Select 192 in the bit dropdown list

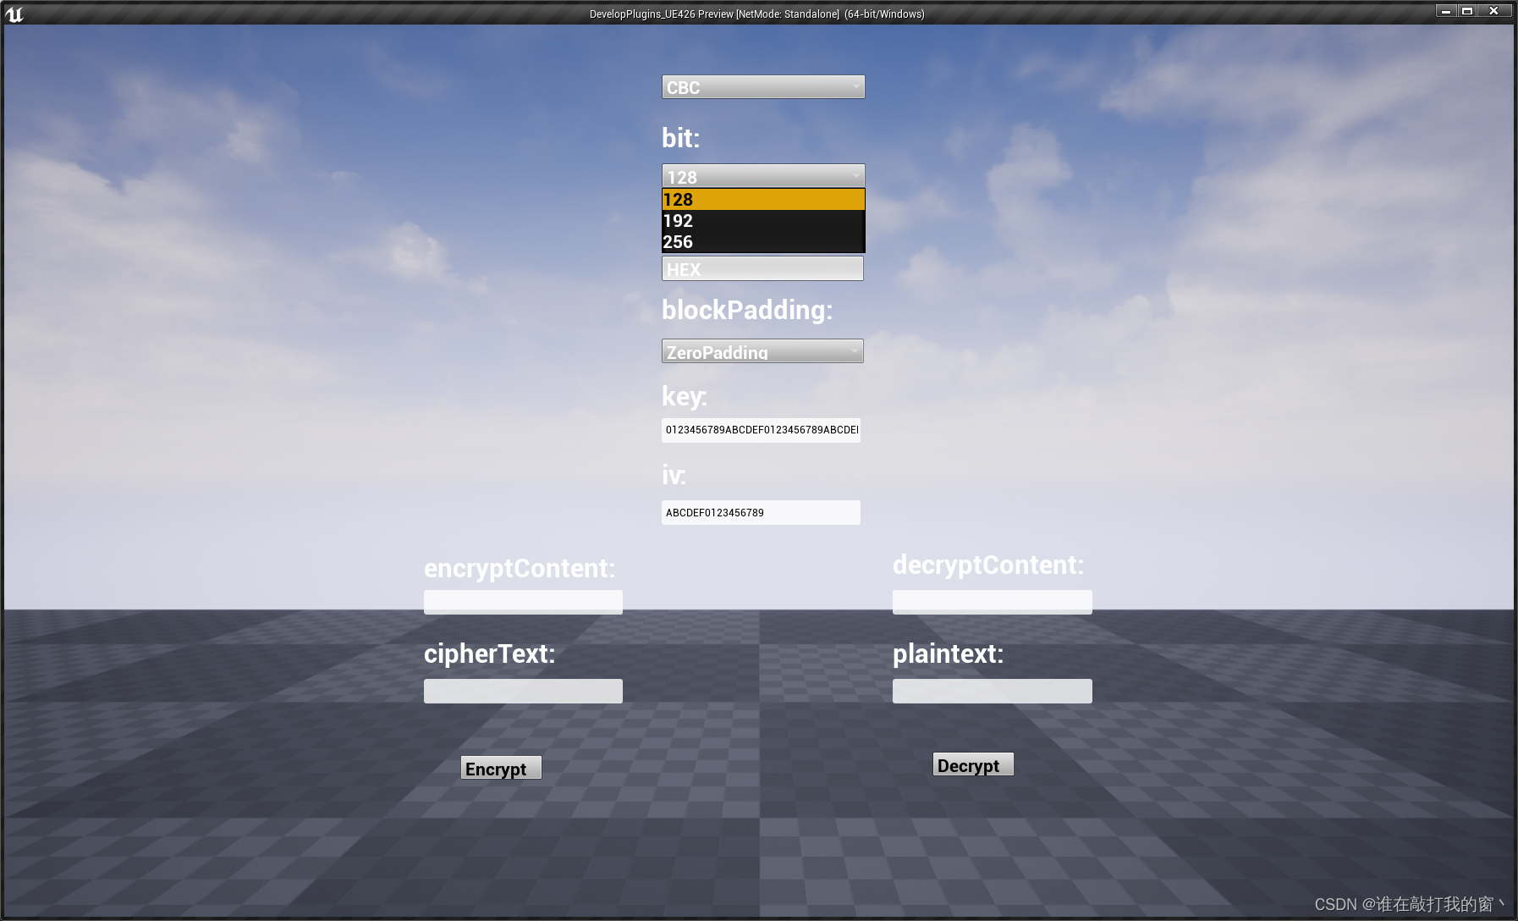[x=762, y=221]
